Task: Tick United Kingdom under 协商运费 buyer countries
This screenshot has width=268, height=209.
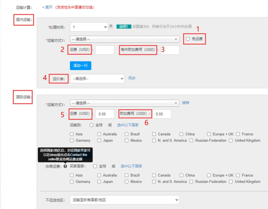Action: click(x=231, y=182)
